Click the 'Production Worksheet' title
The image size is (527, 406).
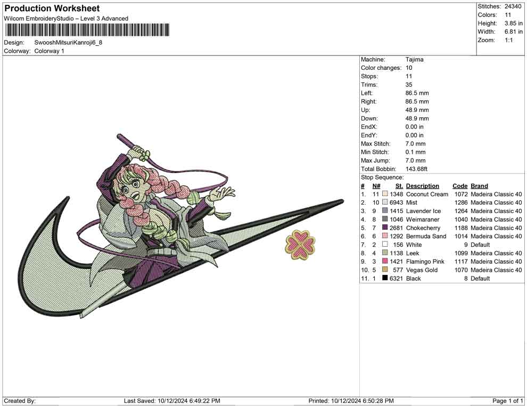(52, 9)
